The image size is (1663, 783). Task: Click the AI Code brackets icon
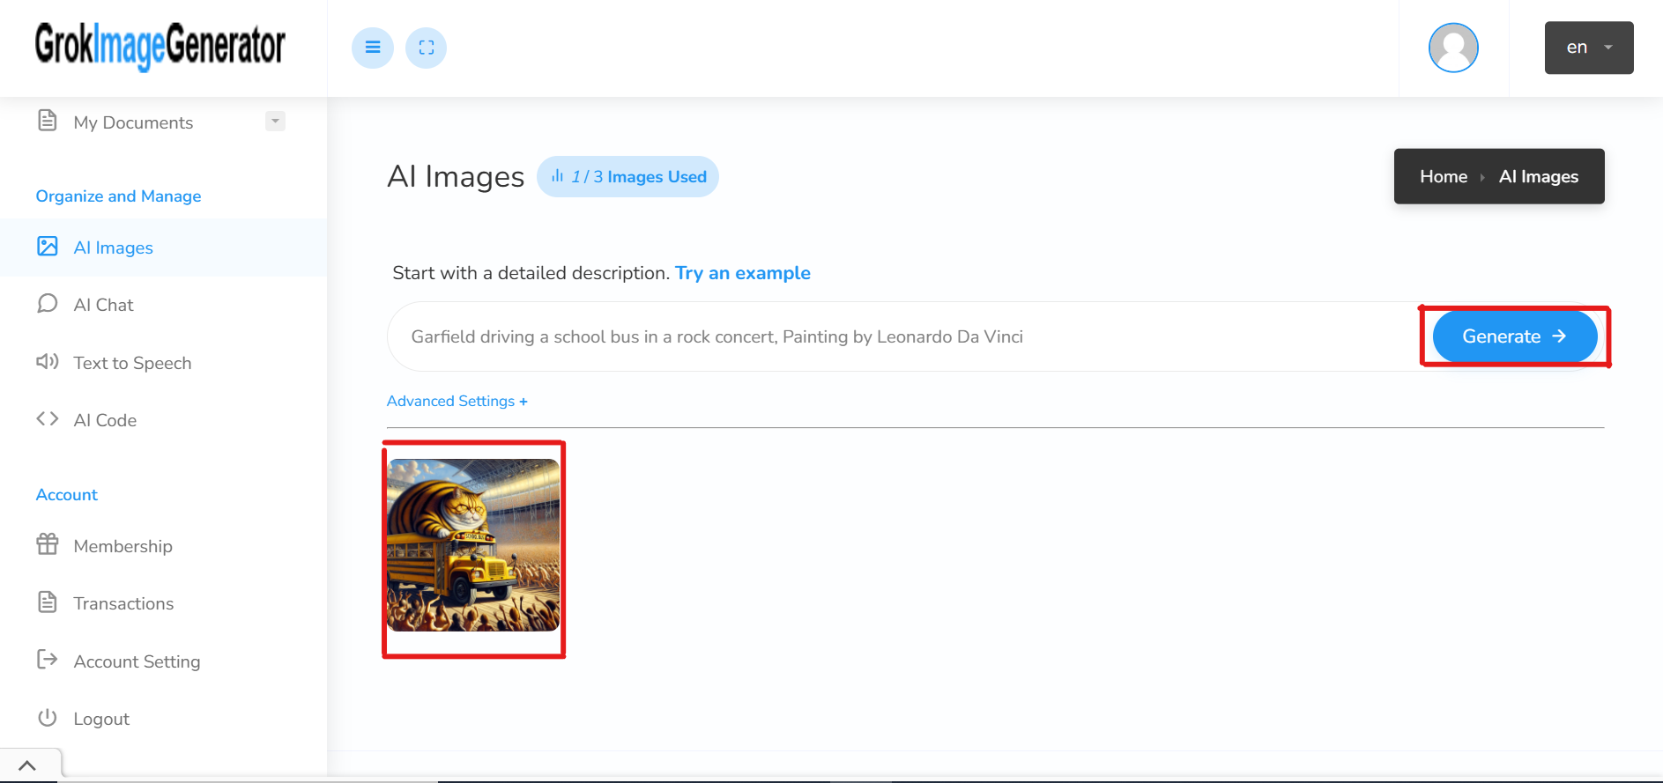click(48, 418)
